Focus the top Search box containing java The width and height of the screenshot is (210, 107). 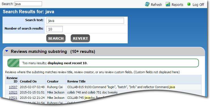(x=28, y=4)
